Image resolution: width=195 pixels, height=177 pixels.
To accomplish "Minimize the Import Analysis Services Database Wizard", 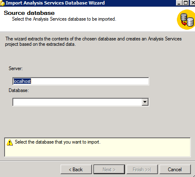I will tap(179, 3).
